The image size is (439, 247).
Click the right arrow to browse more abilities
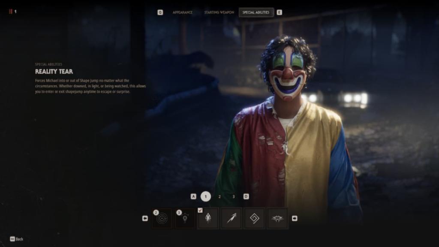point(295,218)
